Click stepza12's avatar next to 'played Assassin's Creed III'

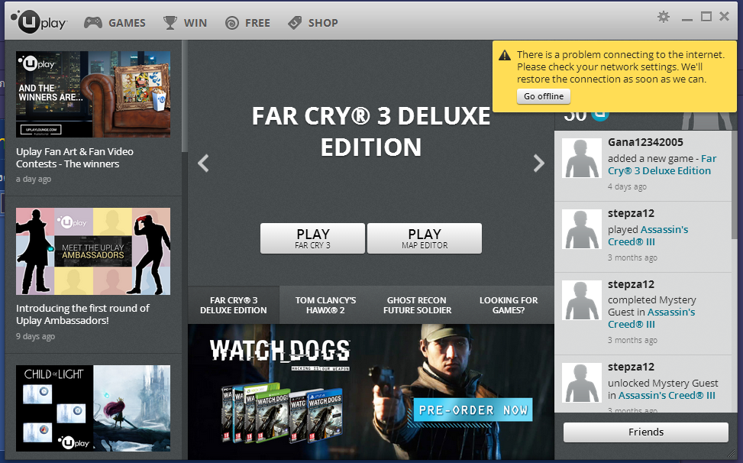tap(581, 229)
